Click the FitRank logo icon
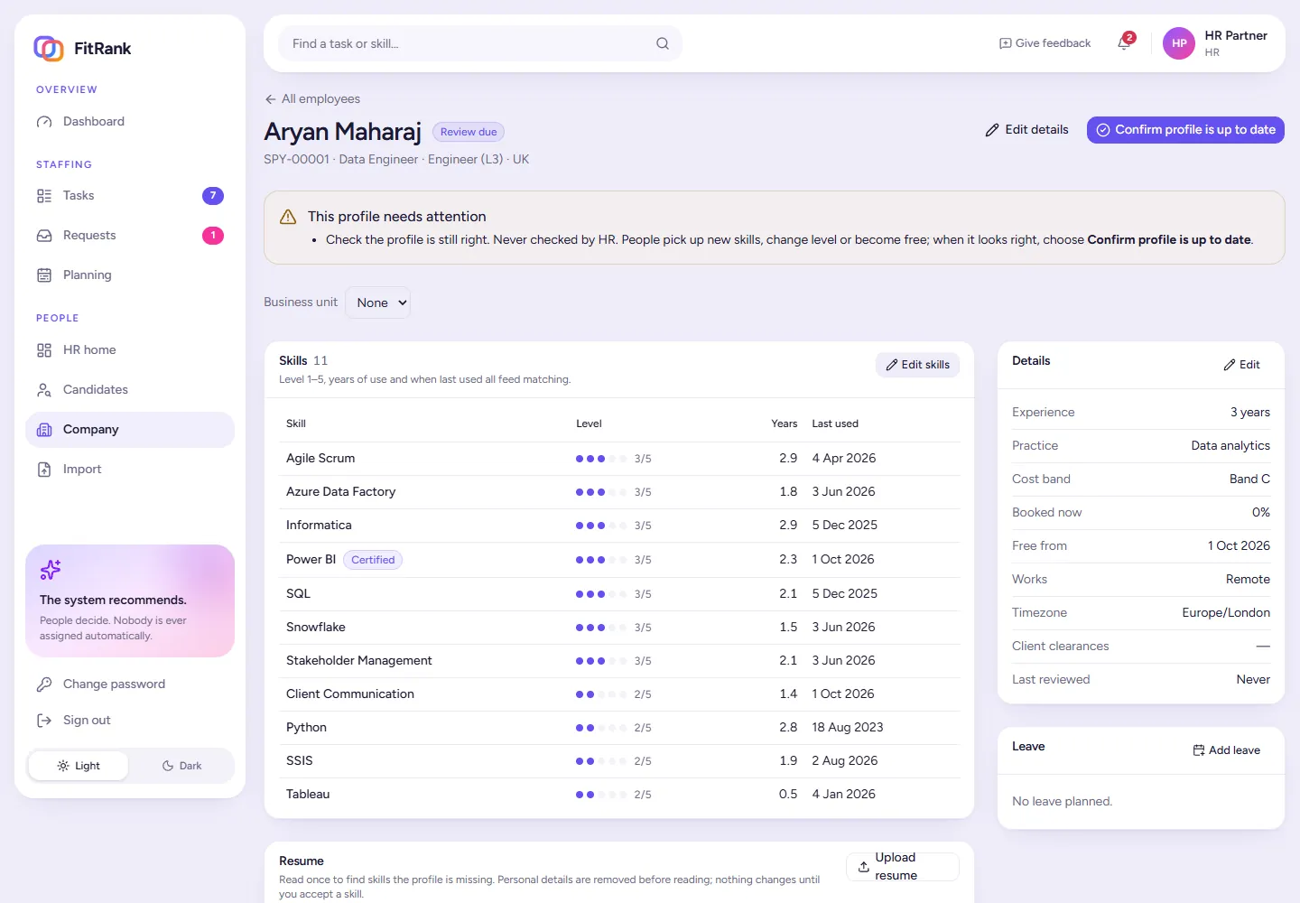Screen dimensions: 1300x903 [x=49, y=48]
